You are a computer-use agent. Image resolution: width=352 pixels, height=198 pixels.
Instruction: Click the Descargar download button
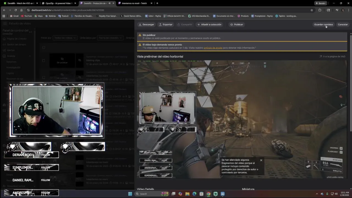[x=146, y=24]
